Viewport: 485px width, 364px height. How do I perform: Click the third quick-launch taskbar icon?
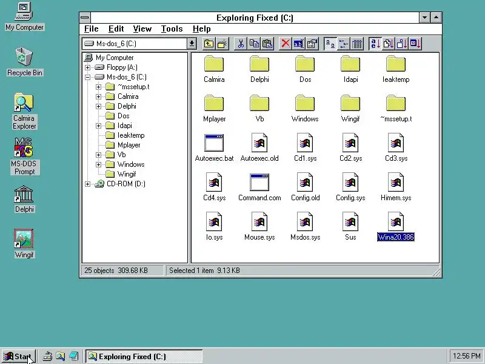coord(73,356)
